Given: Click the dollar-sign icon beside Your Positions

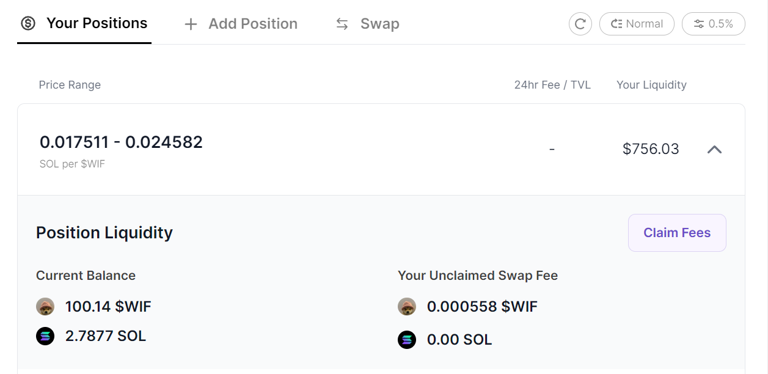Looking at the screenshot, I should pyautogui.click(x=28, y=24).
